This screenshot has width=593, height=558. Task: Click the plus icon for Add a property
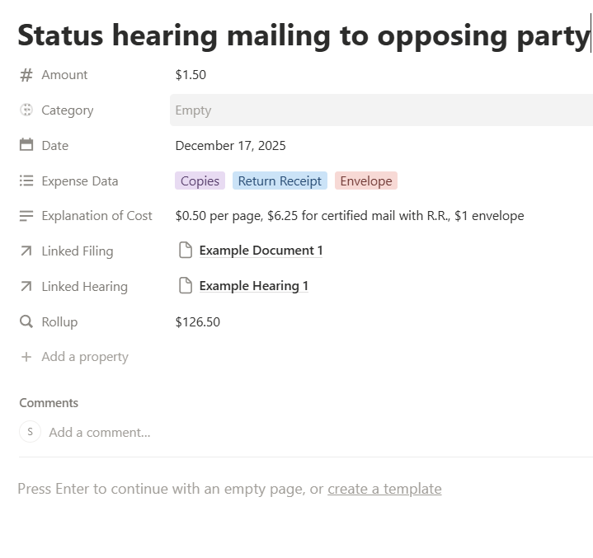26,357
